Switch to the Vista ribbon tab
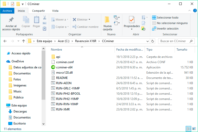The image size is (198, 132). tap(55, 11)
